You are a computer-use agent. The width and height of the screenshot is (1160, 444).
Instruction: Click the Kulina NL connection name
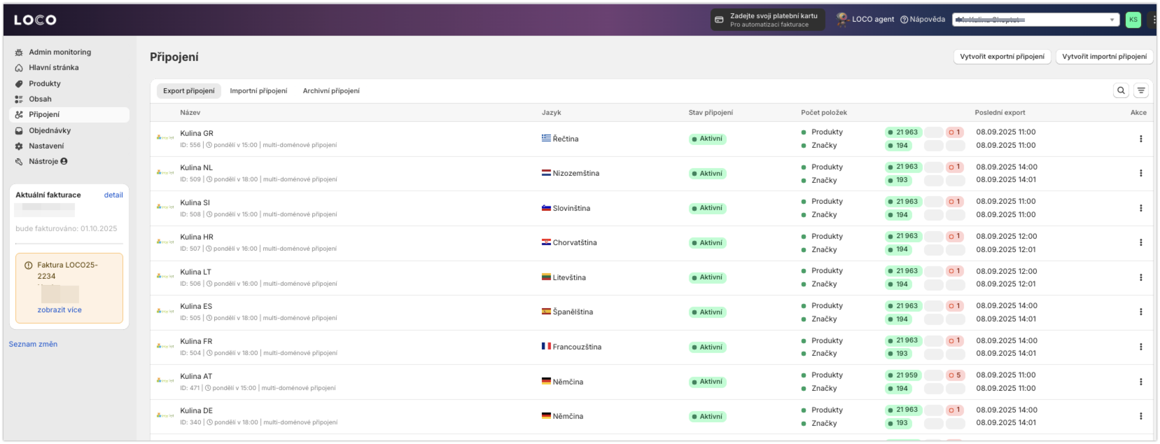[196, 167]
